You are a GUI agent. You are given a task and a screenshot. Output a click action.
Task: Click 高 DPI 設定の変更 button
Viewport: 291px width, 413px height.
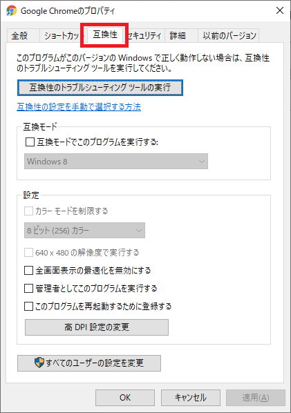click(x=97, y=327)
